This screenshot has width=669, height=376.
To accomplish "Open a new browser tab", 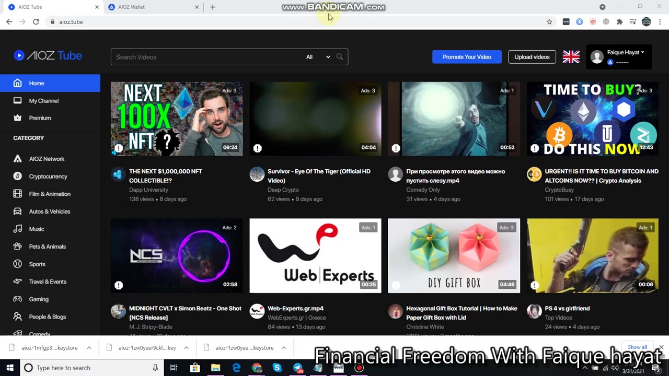I will pos(213,7).
